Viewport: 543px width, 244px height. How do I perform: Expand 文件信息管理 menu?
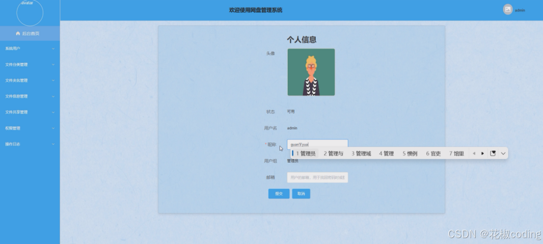click(30, 96)
